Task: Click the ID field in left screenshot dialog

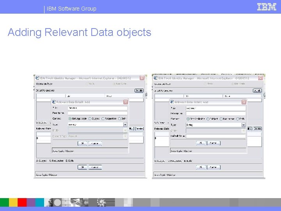Action: click(x=98, y=108)
